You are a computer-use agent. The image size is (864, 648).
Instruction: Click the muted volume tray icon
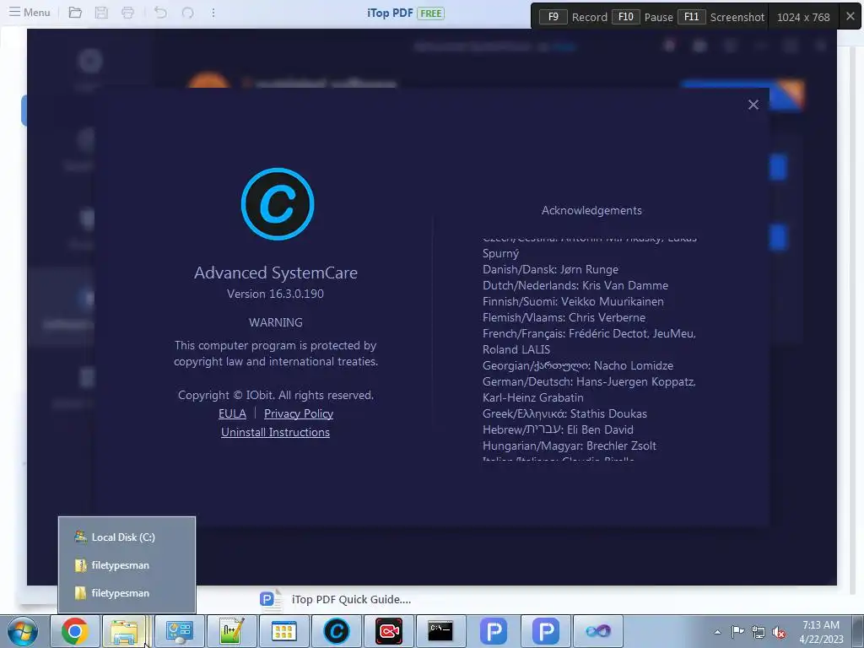(x=779, y=632)
